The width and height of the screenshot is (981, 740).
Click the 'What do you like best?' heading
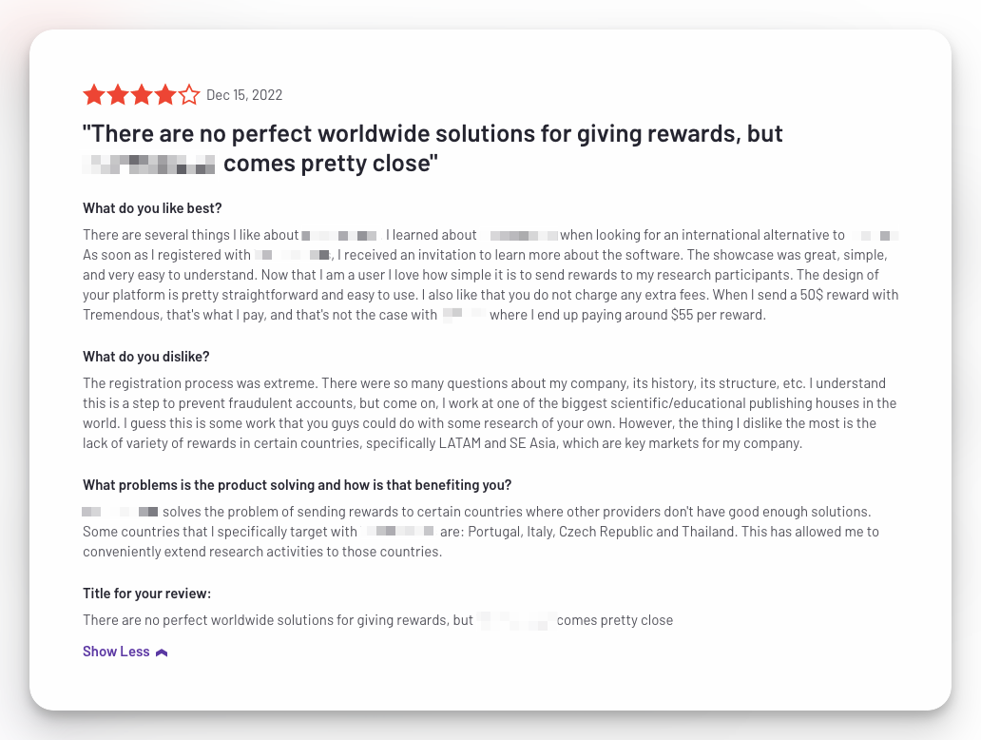coord(152,208)
